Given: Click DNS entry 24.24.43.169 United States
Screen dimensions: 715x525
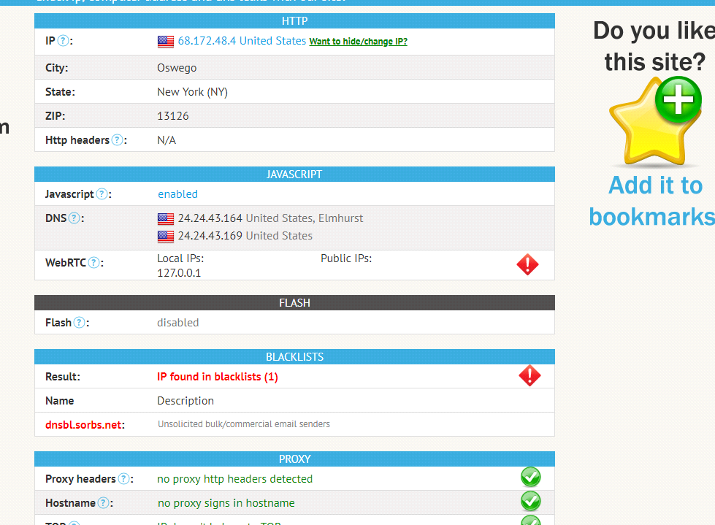Looking at the screenshot, I should pyautogui.click(x=245, y=236).
